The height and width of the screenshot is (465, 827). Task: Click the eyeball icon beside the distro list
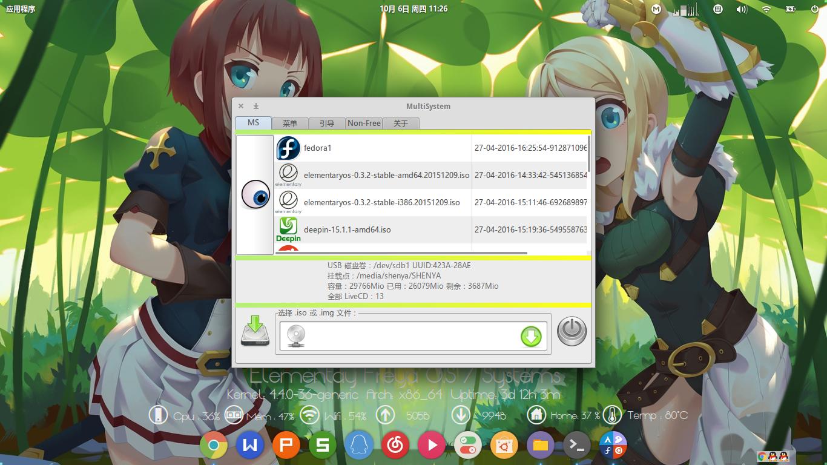[255, 195]
